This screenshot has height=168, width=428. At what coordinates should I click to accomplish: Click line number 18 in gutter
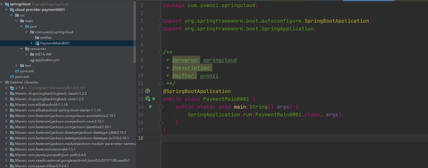point(141,138)
